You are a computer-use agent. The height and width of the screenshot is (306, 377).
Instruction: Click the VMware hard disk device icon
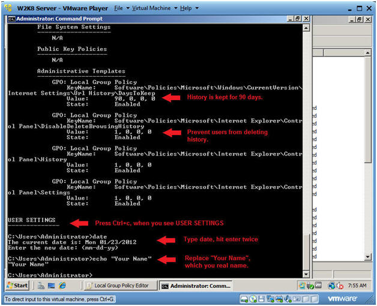pos(244,299)
